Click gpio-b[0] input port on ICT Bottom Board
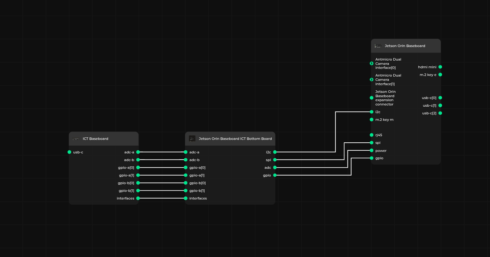 pos(186,183)
